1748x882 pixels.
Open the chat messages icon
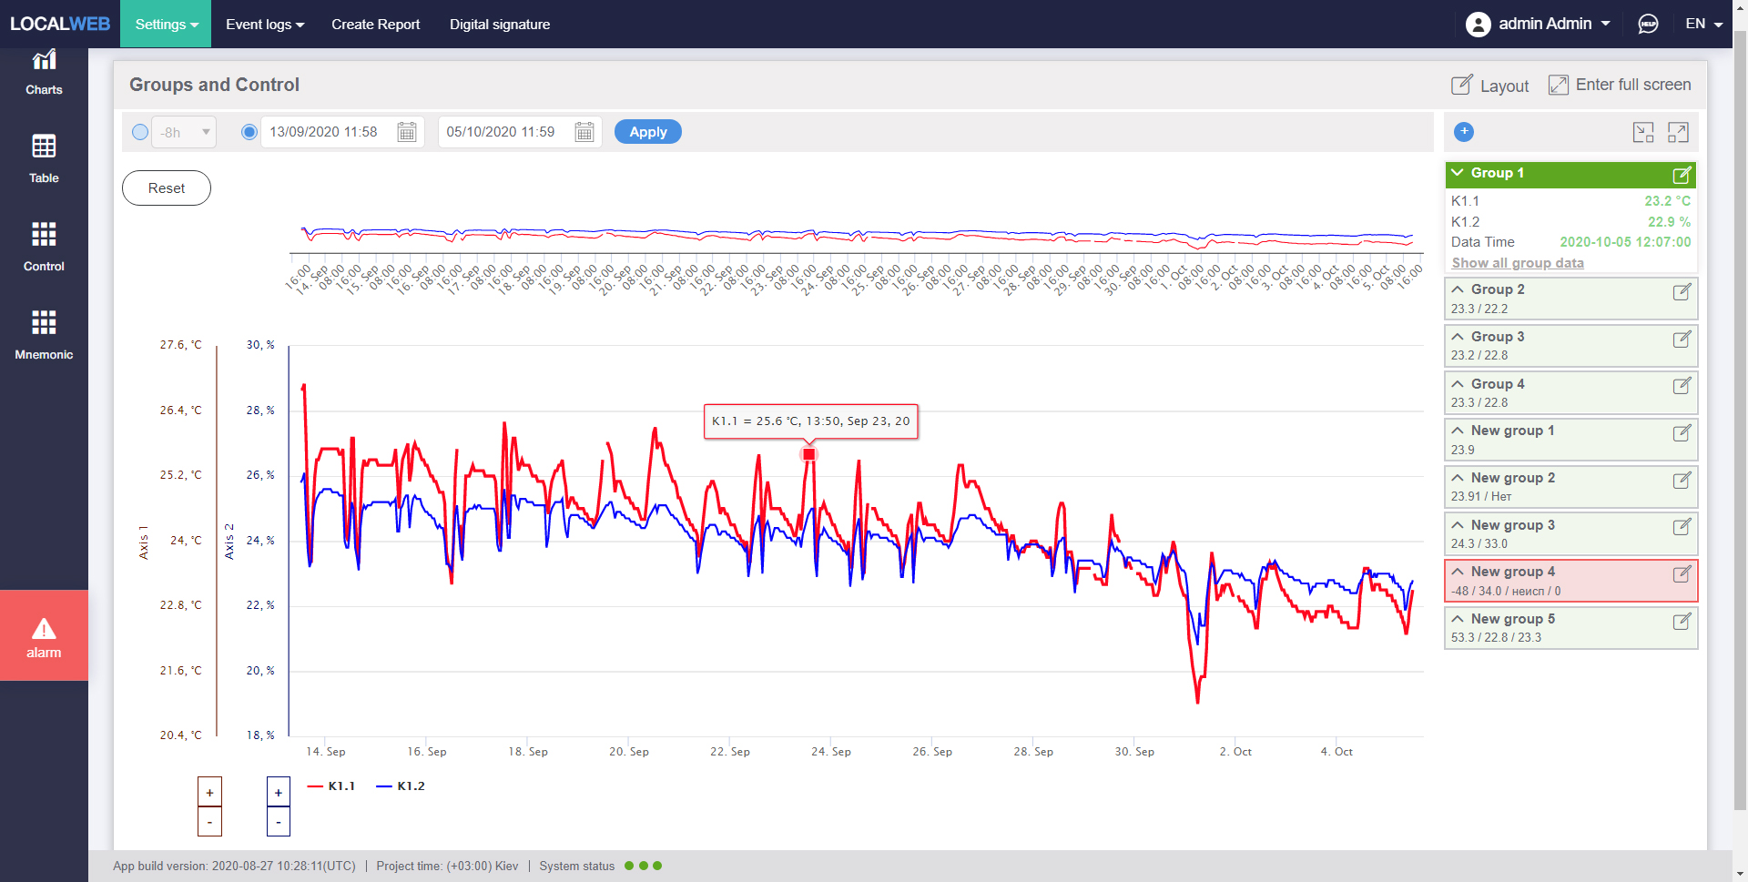point(1648,24)
